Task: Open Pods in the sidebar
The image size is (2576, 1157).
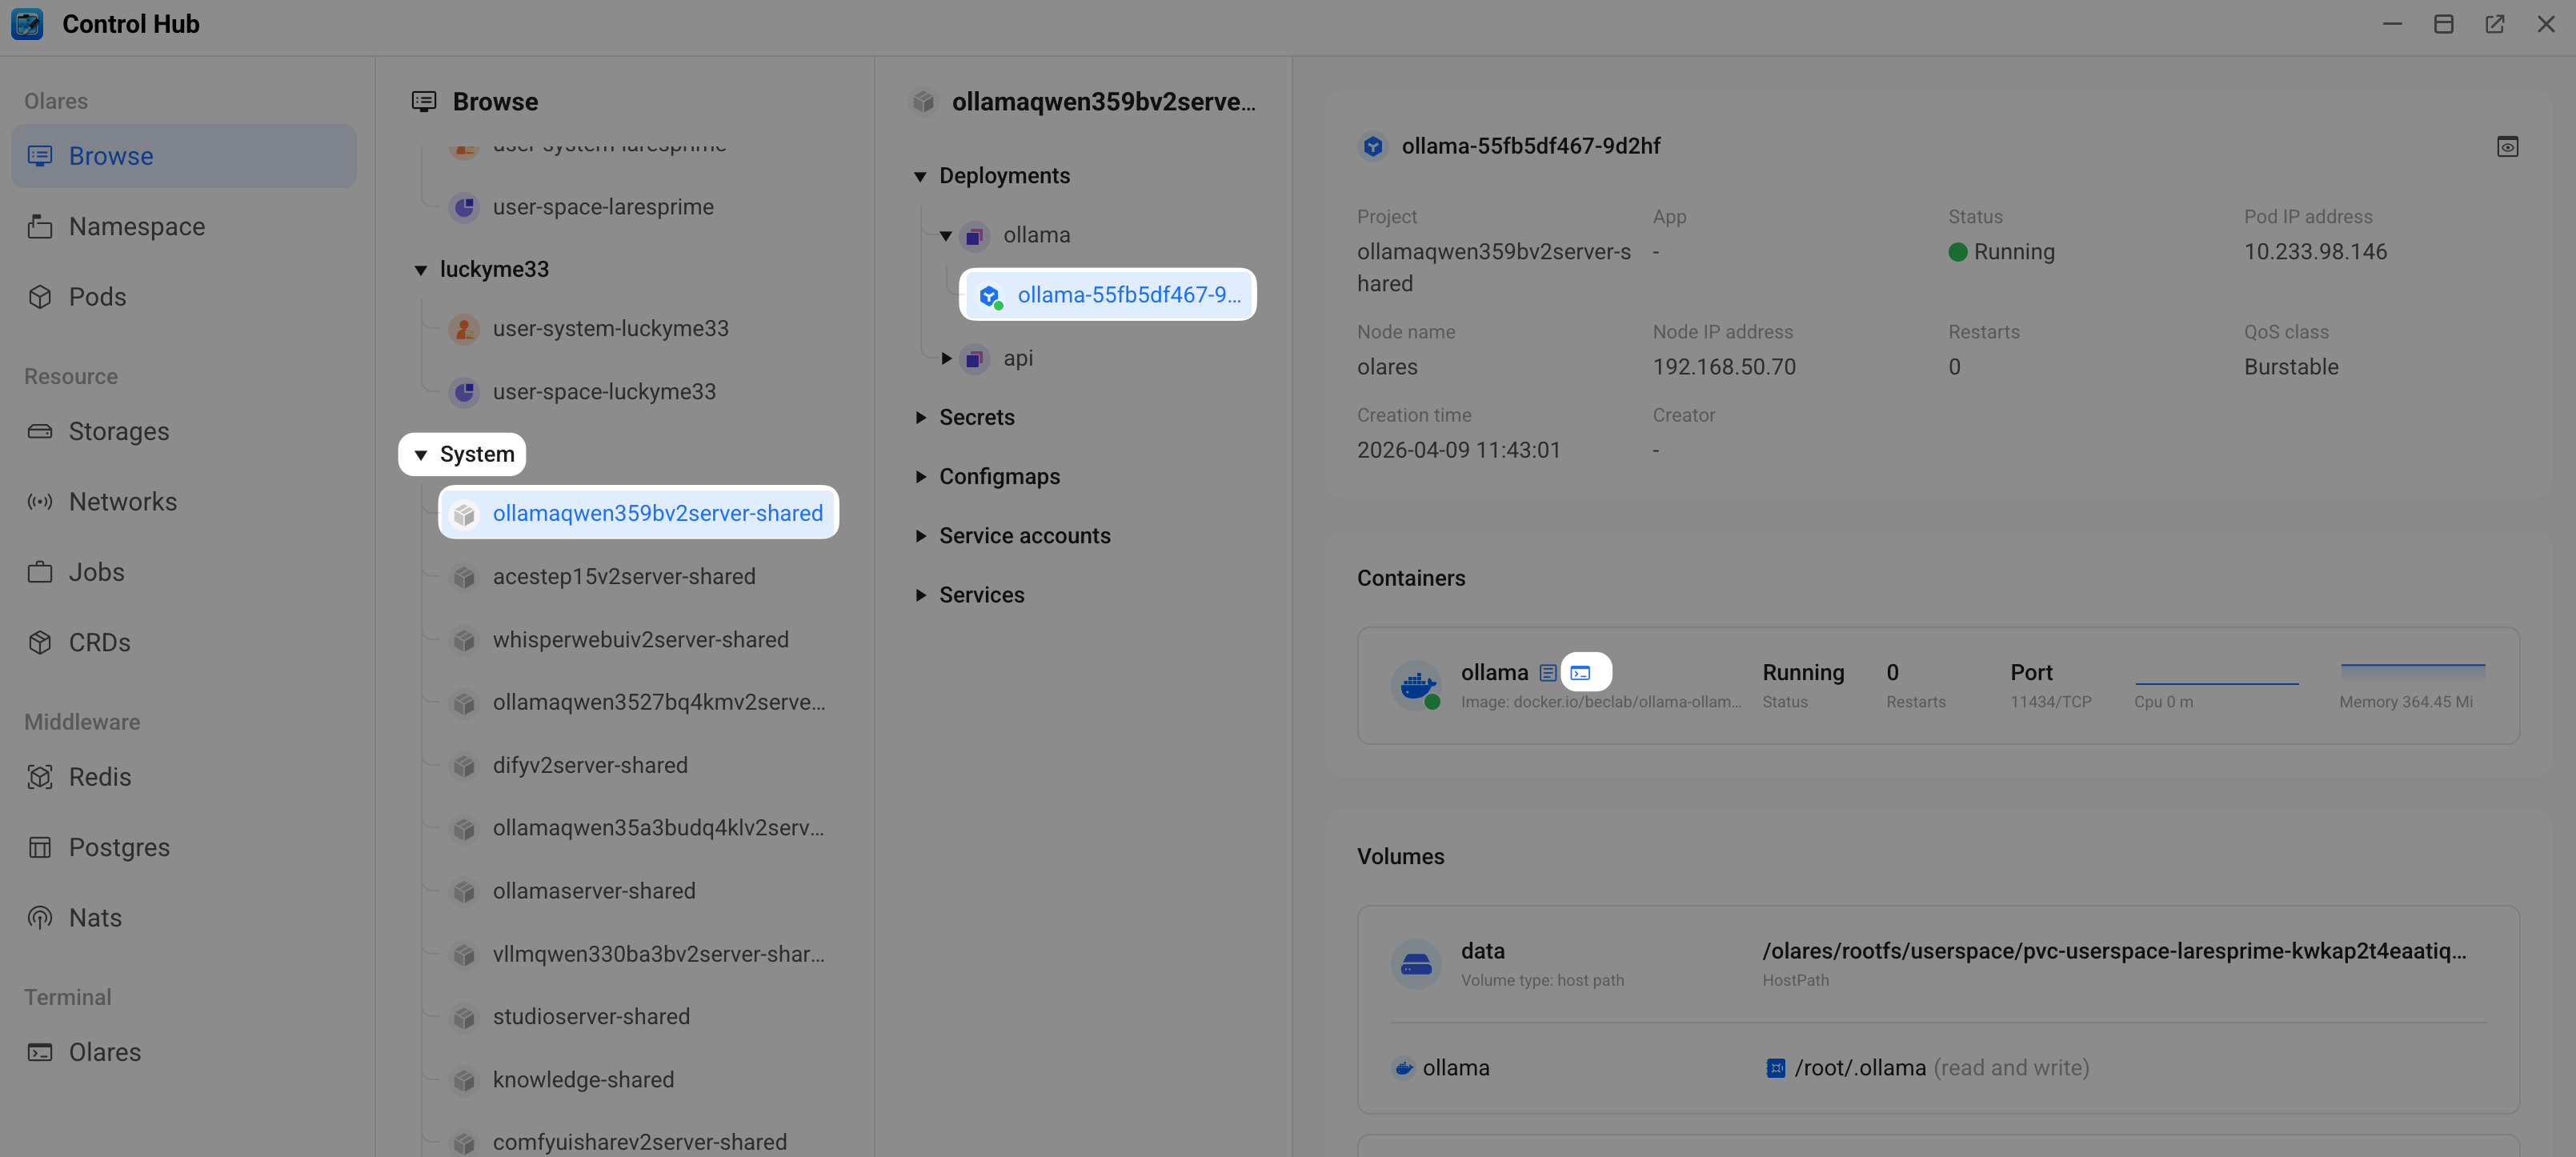Action: tap(97, 297)
